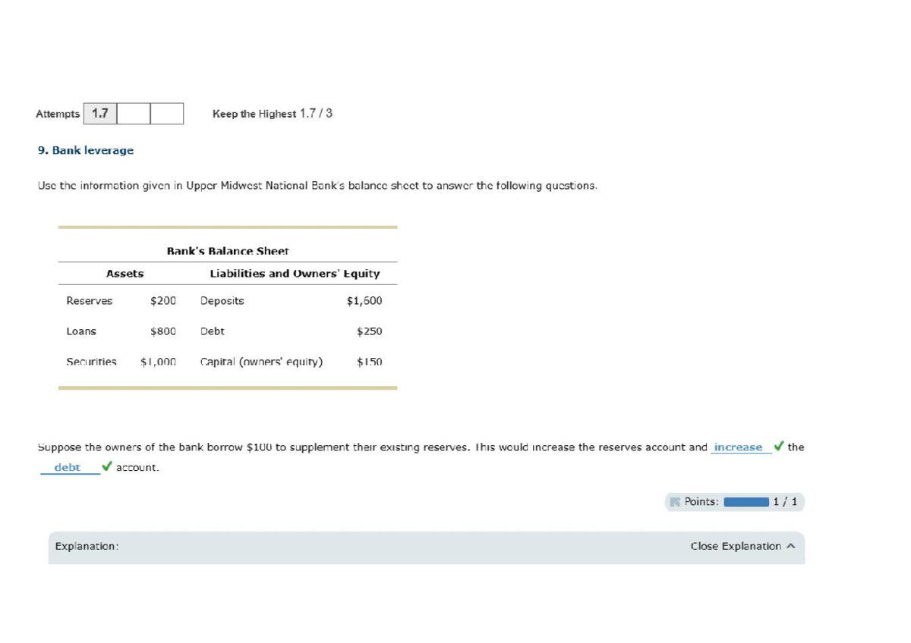Image resolution: width=911 pixels, height=643 pixels.
Task: Select the third empty attempt box
Action: [x=167, y=114]
